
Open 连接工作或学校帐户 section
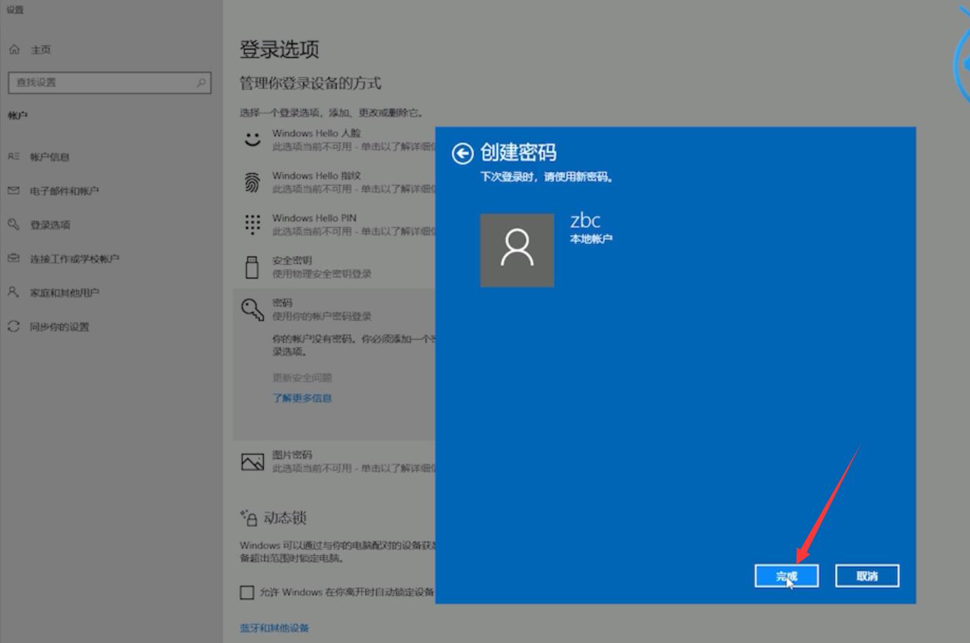click(75, 259)
